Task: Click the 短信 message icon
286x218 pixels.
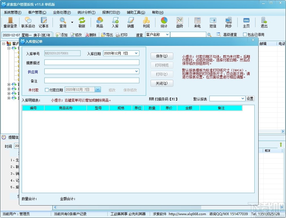Action: click(x=213, y=22)
